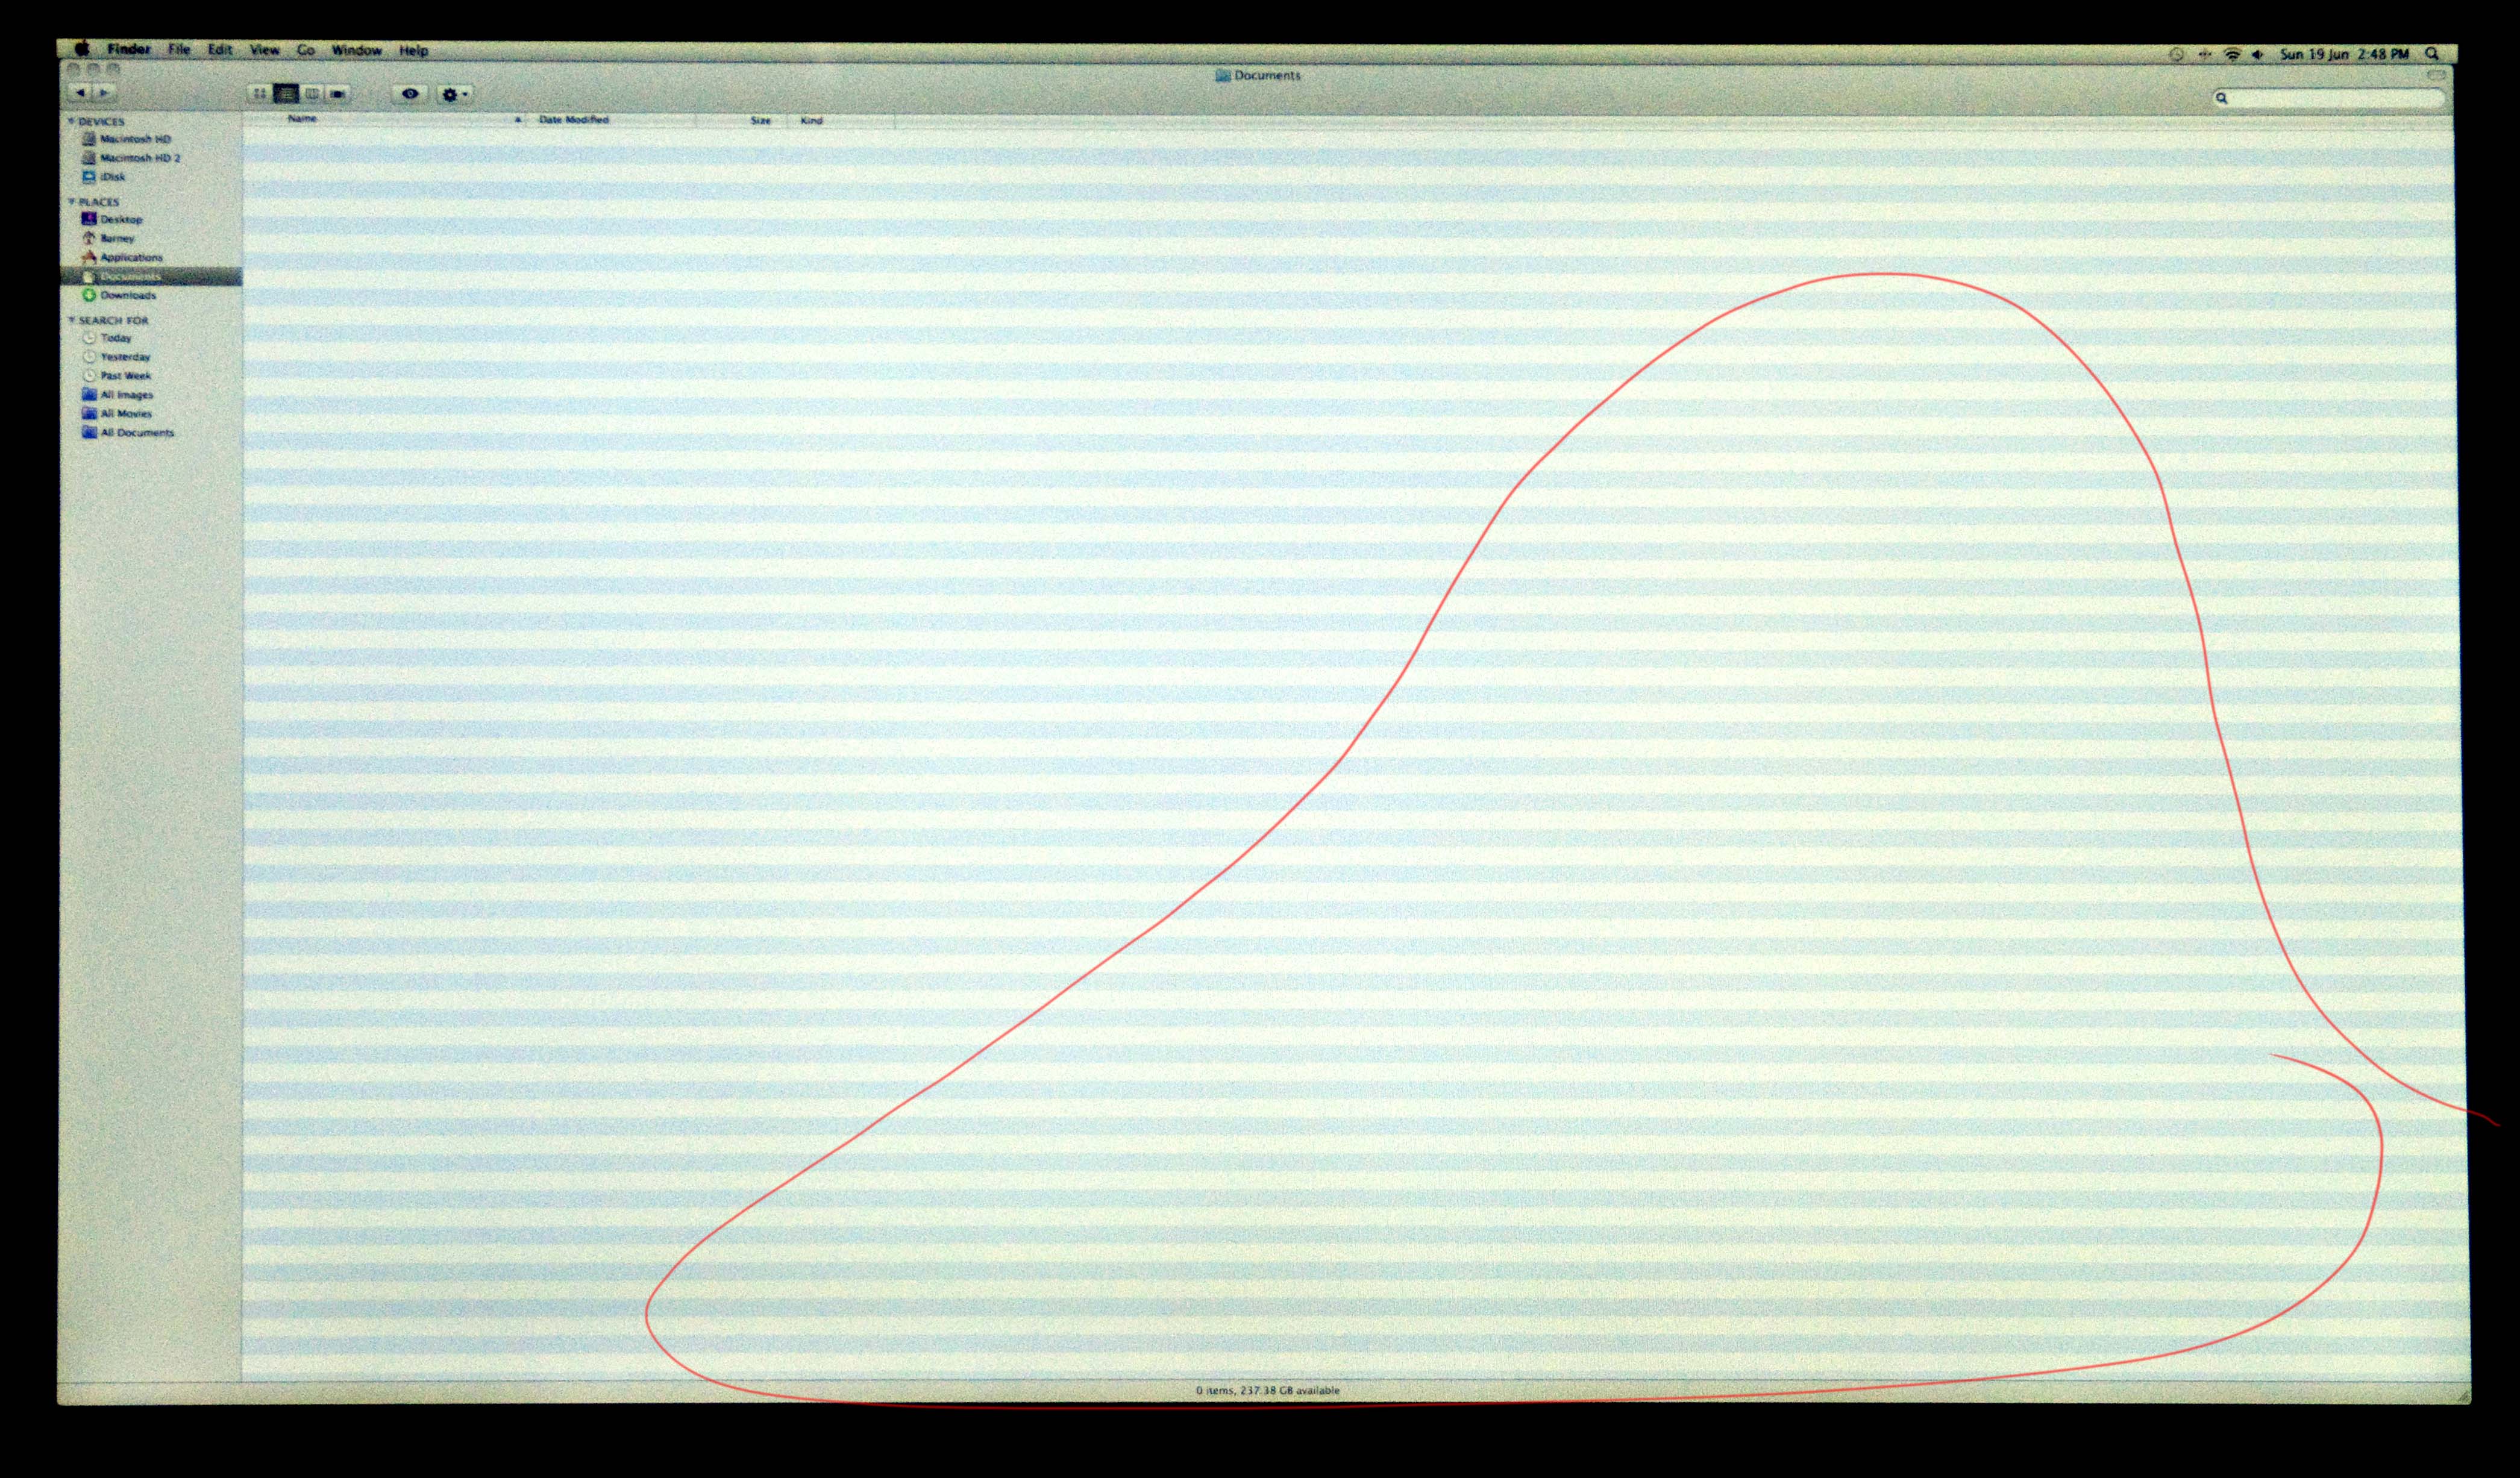Open the Barney home folder
Image resolution: width=2520 pixels, height=1478 pixels.
pyautogui.click(x=108, y=238)
